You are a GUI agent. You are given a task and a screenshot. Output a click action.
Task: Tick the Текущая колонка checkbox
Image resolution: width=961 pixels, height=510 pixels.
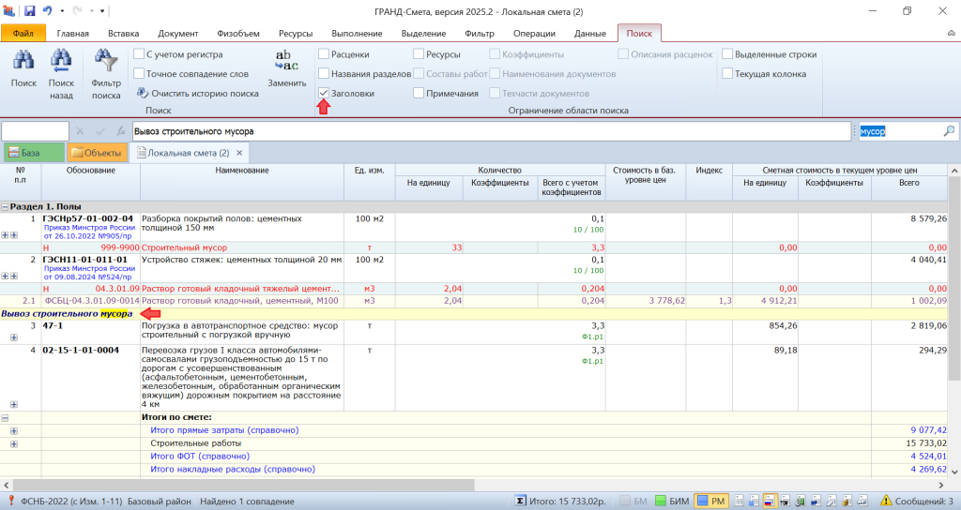coord(727,73)
